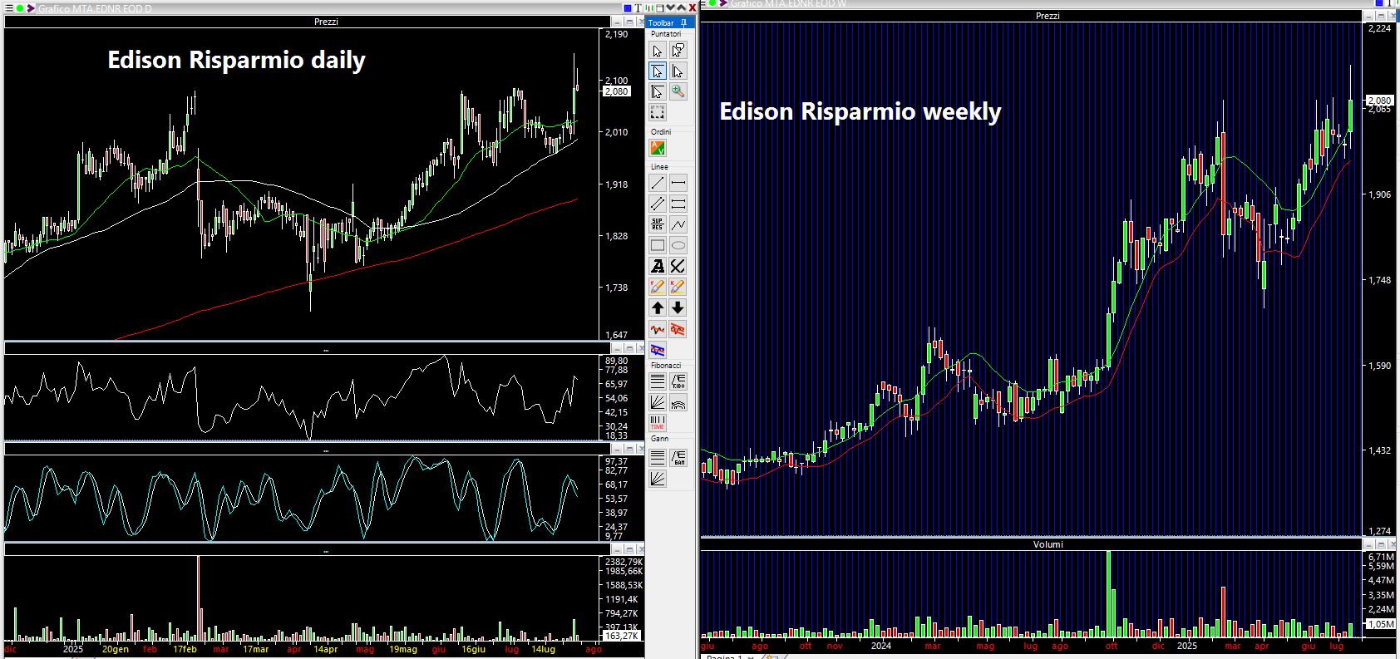Select the dashed rectangle selection tool
1400x659 pixels.
658,112
